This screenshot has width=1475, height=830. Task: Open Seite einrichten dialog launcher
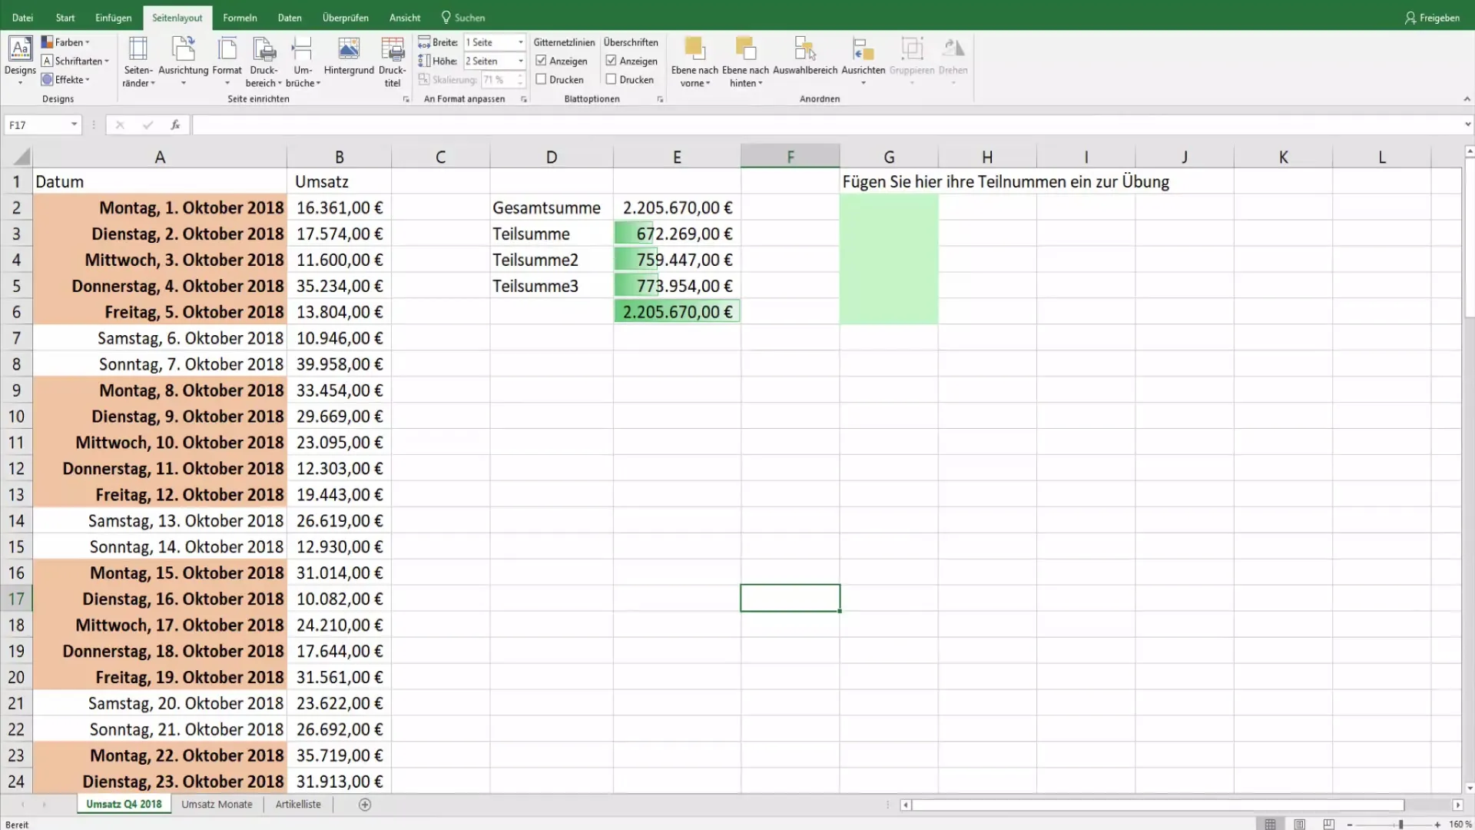click(406, 99)
